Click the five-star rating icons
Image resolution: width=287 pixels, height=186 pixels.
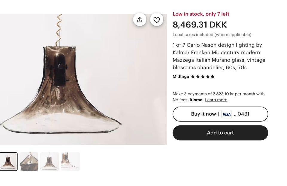click(203, 76)
